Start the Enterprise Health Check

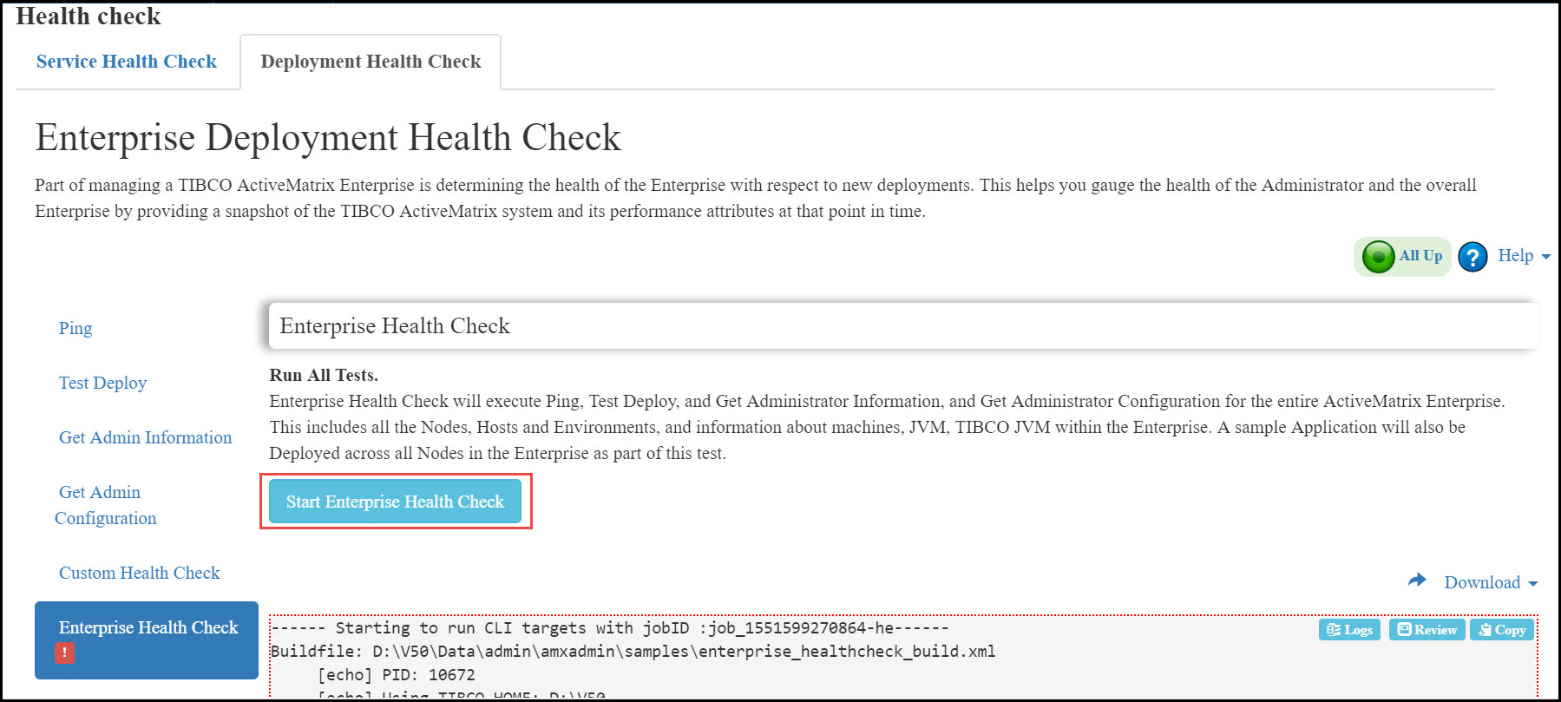click(x=395, y=502)
